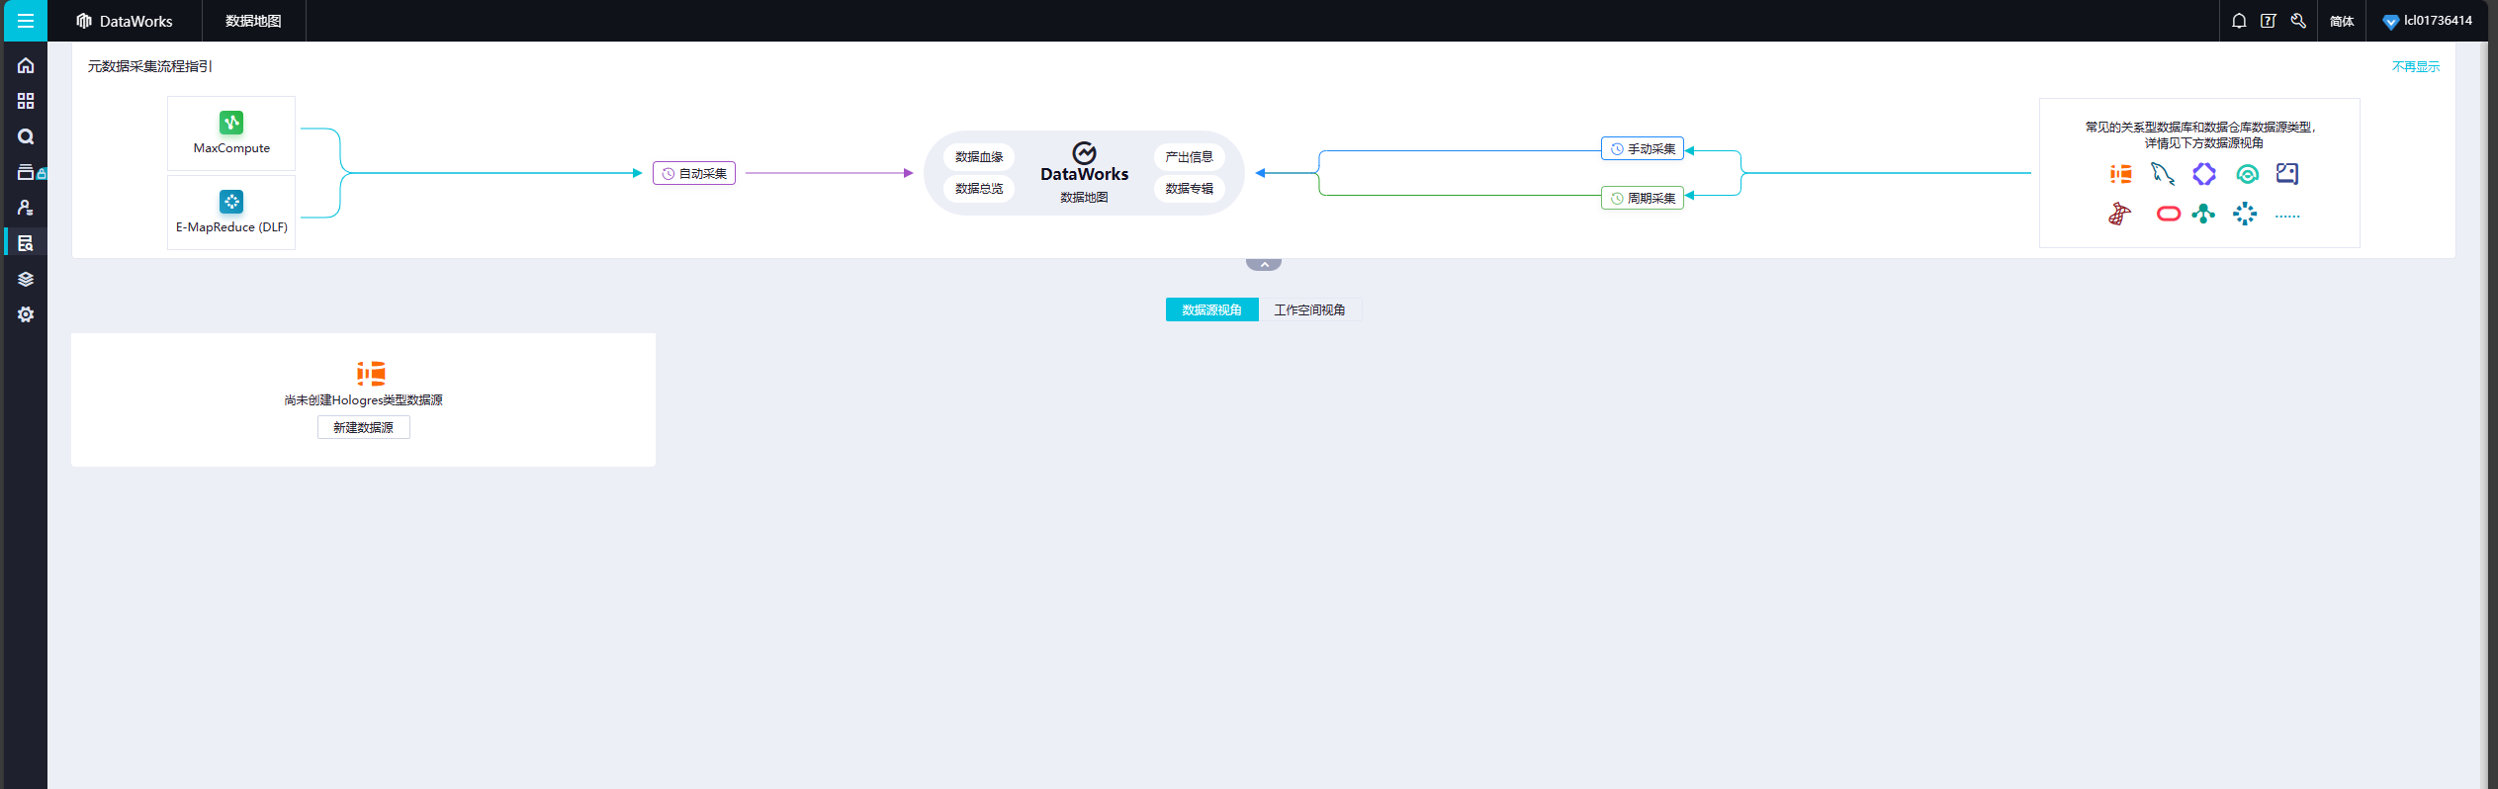Open the sidebar user-with-database icon
2498x789 pixels.
click(x=26, y=208)
